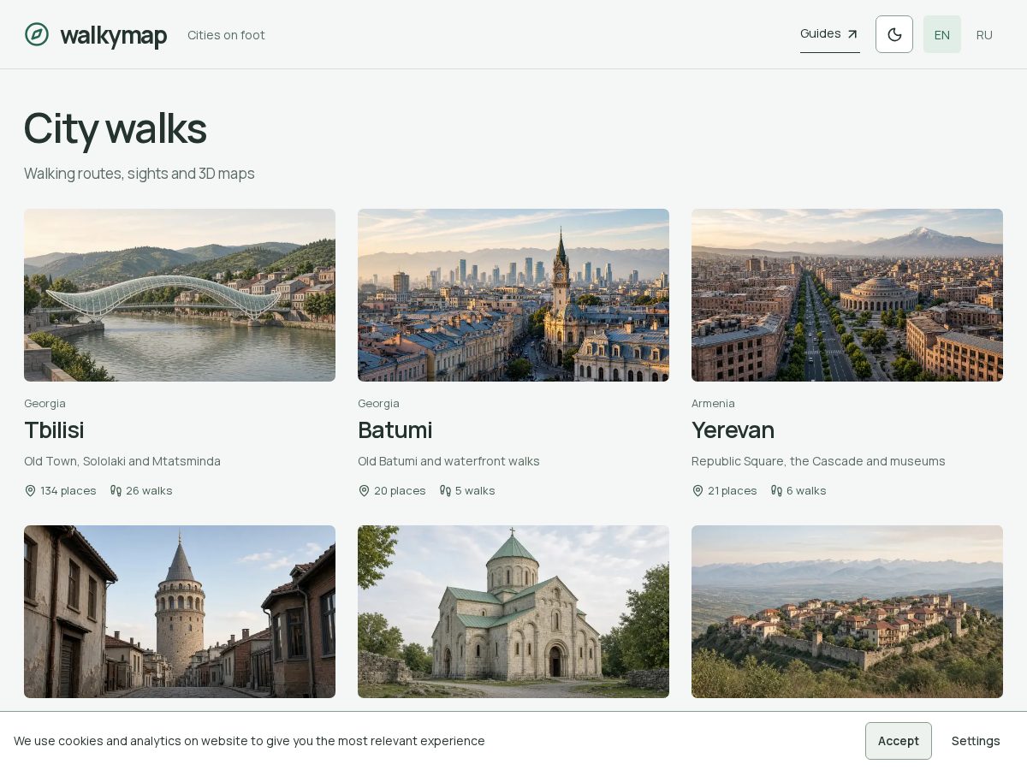Click the arrow icon beside Guides
The image size is (1027, 770).
[852, 34]
